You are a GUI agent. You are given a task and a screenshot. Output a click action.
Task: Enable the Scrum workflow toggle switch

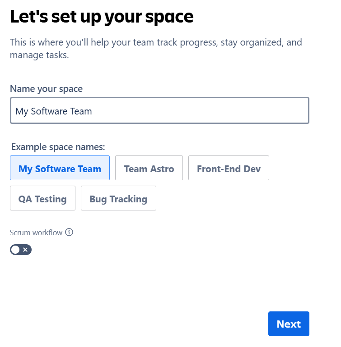(21, 250)
